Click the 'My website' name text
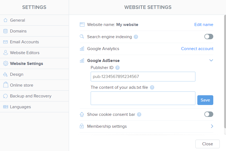 (127, 25)
